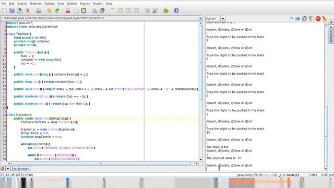The width and height of the screenshot is (334, 188).
Task: Click the console gear icon
Action: (304, 19)
